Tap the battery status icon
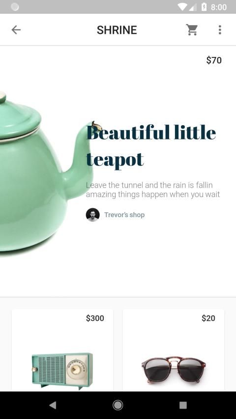 coord(204,7)
